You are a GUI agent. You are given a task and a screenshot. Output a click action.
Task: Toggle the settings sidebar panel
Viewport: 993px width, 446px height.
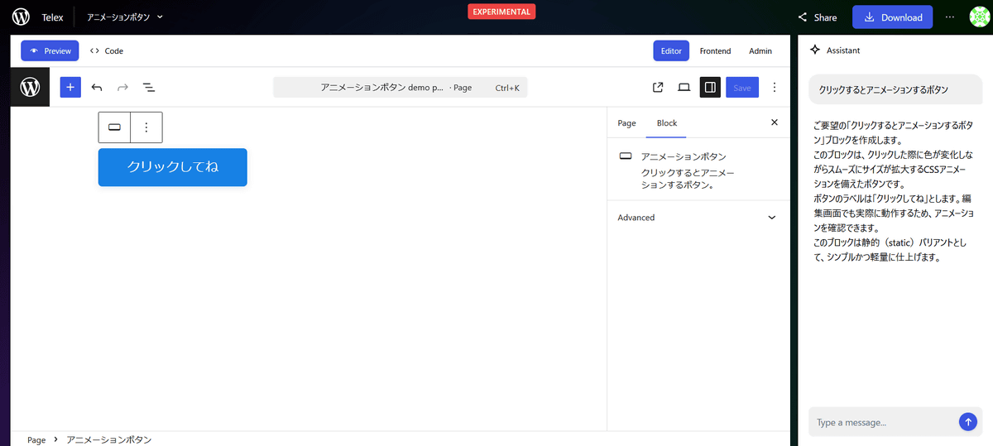pos(710,87)
